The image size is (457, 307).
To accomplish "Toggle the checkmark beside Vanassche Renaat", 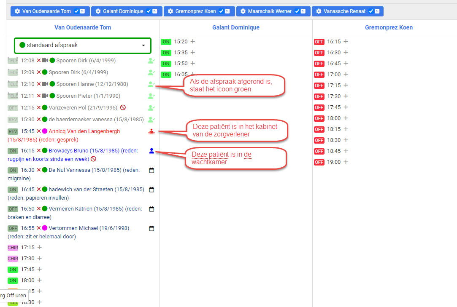I will [x=371, y=11].
